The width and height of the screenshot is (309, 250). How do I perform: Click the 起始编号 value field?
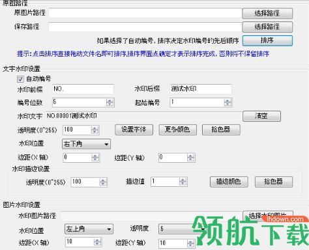197,102
